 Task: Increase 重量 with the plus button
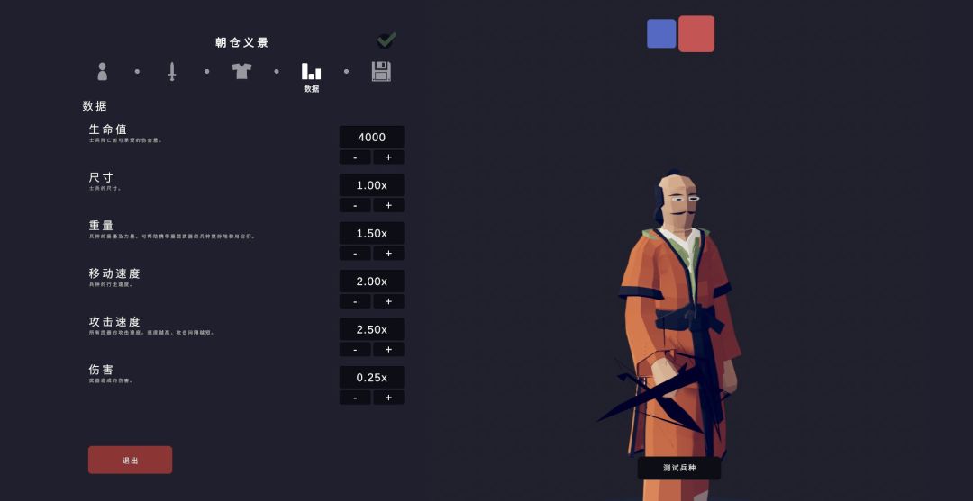tap(388, 254)
